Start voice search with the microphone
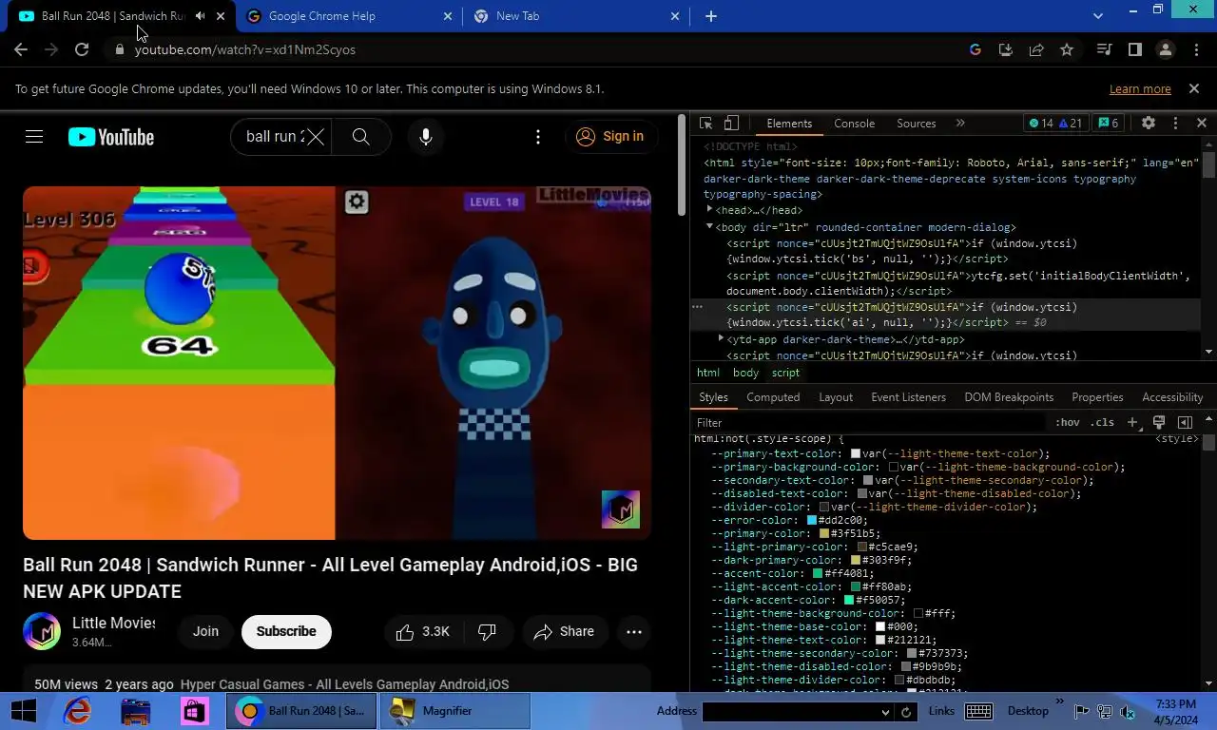The width and height of the screenshot is (1217, 730). point(426,137)
